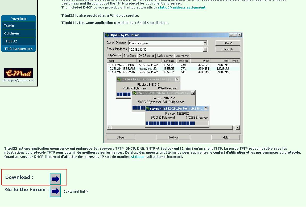Click the 'peer' column header
The width and height of the screenshot is (306, 208).
coord(122,61)
